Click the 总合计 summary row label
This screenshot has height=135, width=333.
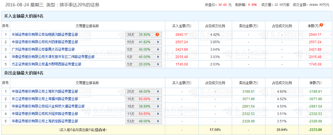83,130
